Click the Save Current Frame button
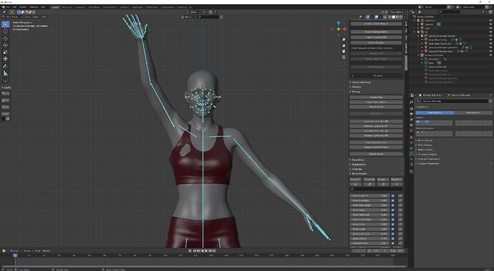The width and height of the screenshot is (494, 271). pyautogui.click(x=376, y=142)
